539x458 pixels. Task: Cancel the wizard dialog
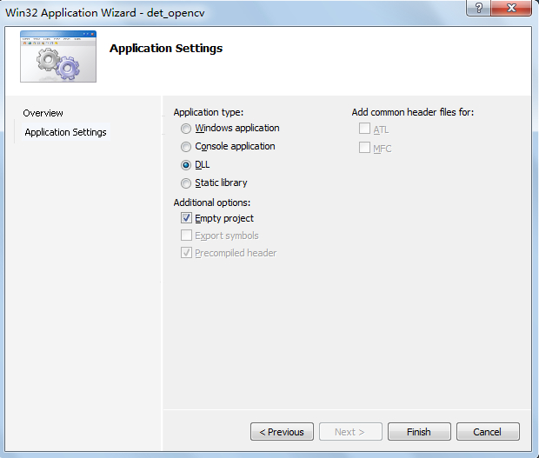point(488,432)
